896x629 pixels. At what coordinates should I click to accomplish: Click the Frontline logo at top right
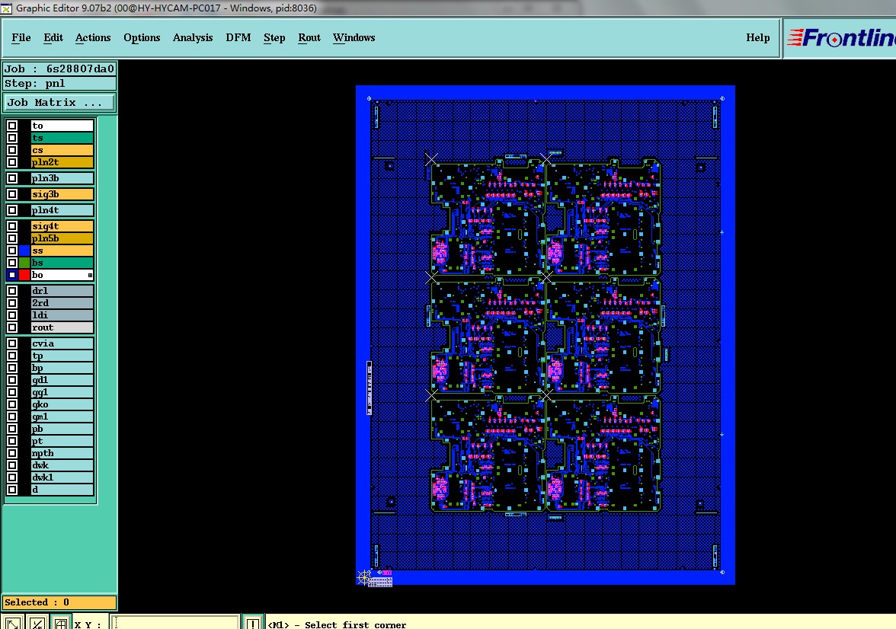tap(840, 38)
